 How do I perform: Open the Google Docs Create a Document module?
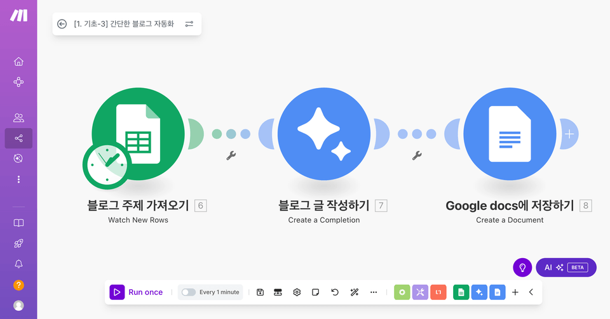[510, 134]
